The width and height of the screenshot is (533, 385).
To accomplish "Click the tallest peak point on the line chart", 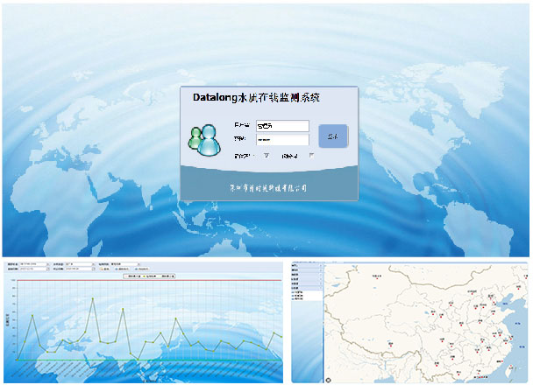I will (x=93, y=299).
